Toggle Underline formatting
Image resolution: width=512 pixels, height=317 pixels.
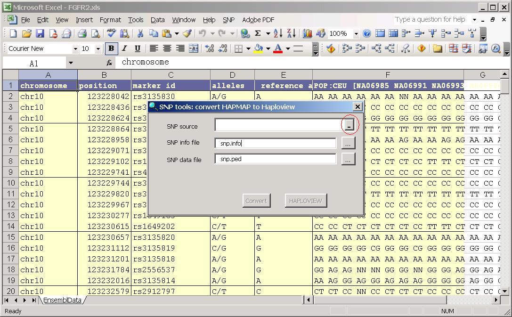tap(138, 49)
